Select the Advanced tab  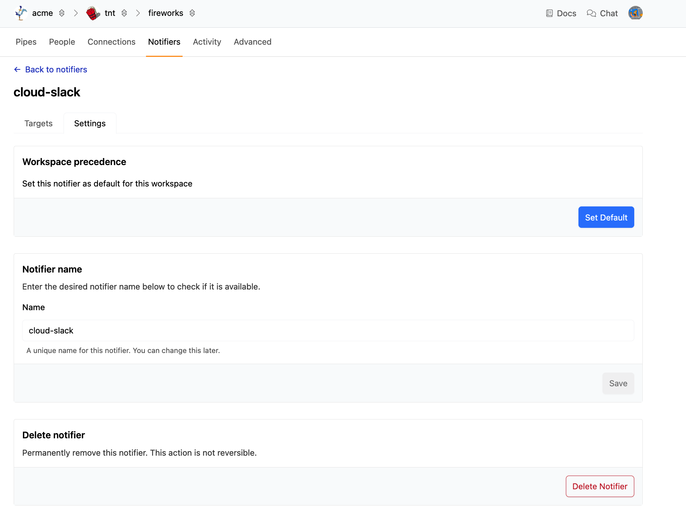pyautogui.click(x=252, y=42)
